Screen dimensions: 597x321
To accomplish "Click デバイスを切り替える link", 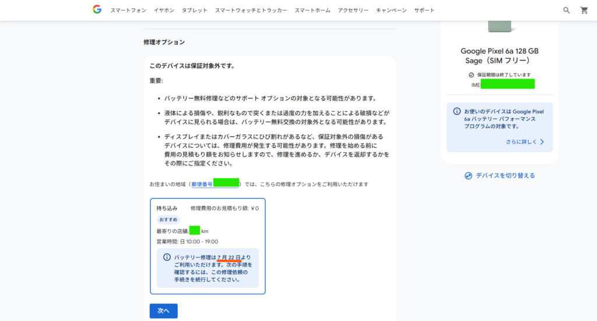I will point(505,176).
